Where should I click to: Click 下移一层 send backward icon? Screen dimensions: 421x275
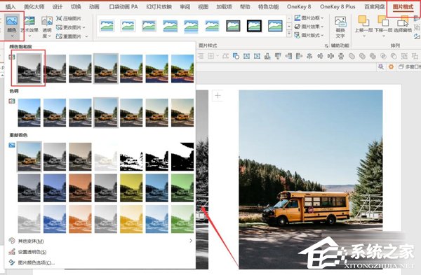point(383,26)
